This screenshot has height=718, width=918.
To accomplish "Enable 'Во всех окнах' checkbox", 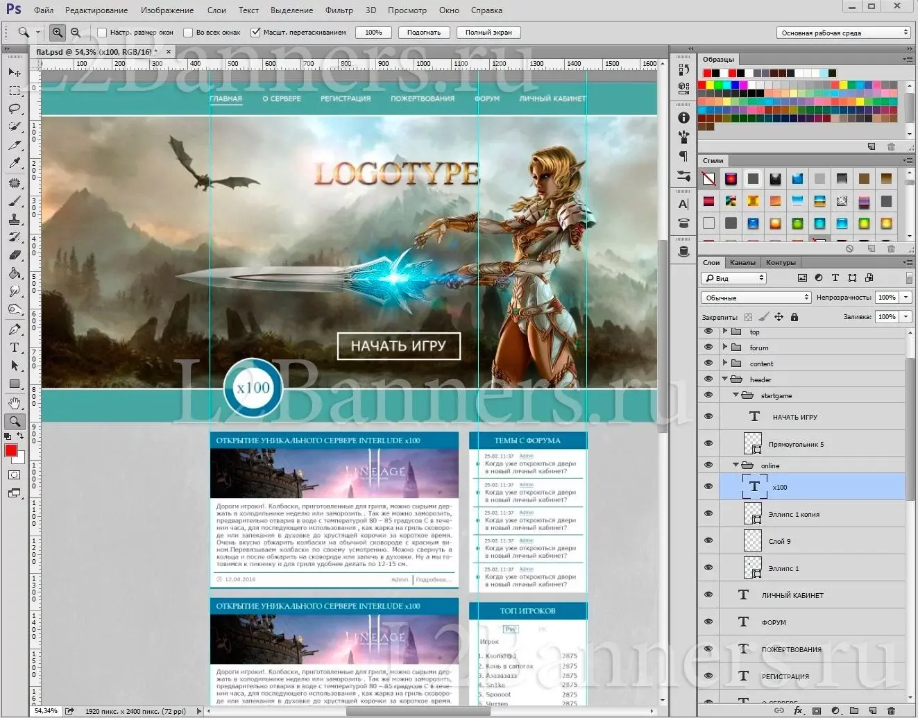I will 188,32.
